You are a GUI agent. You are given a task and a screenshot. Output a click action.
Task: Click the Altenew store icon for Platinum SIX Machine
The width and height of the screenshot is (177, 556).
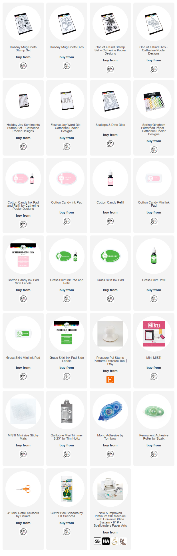[x=114, y=541]
